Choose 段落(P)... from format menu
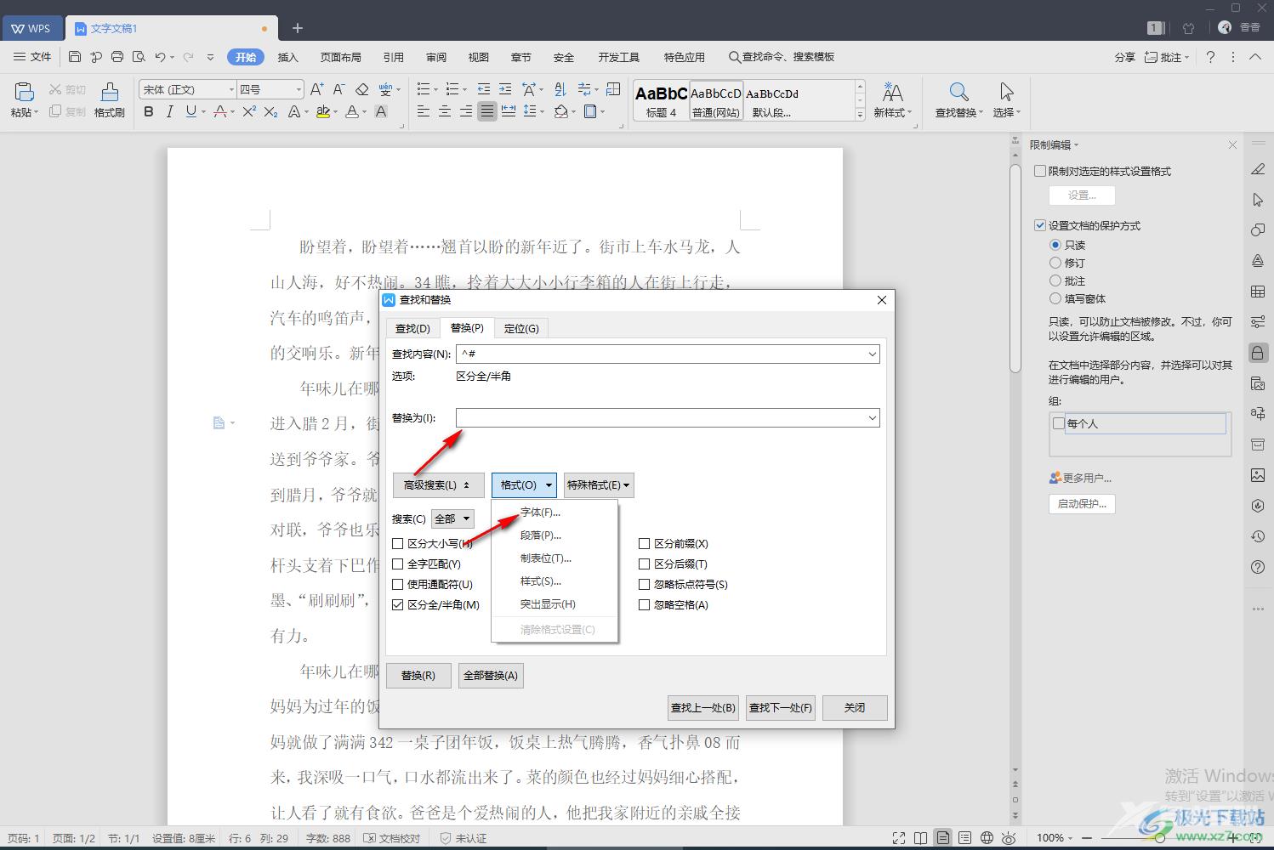 click(x=555, y=535)
